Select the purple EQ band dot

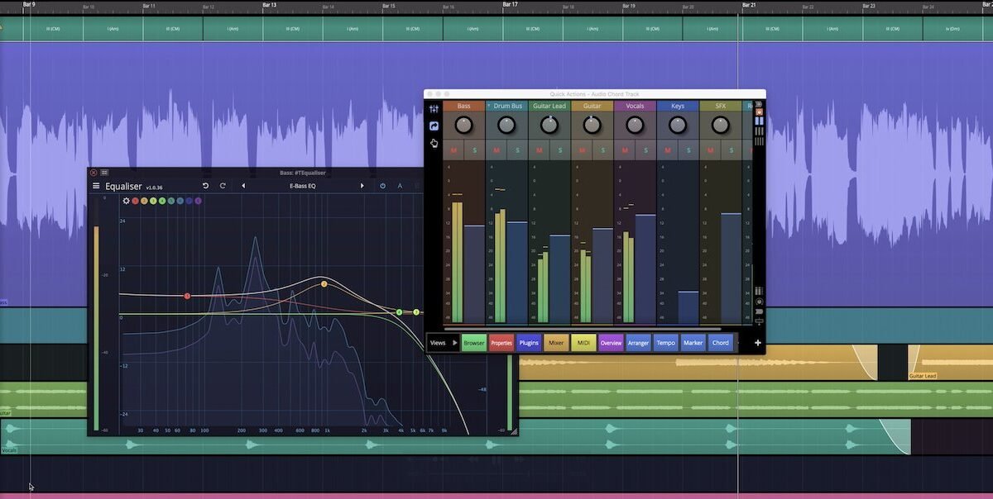click(198, 201)
